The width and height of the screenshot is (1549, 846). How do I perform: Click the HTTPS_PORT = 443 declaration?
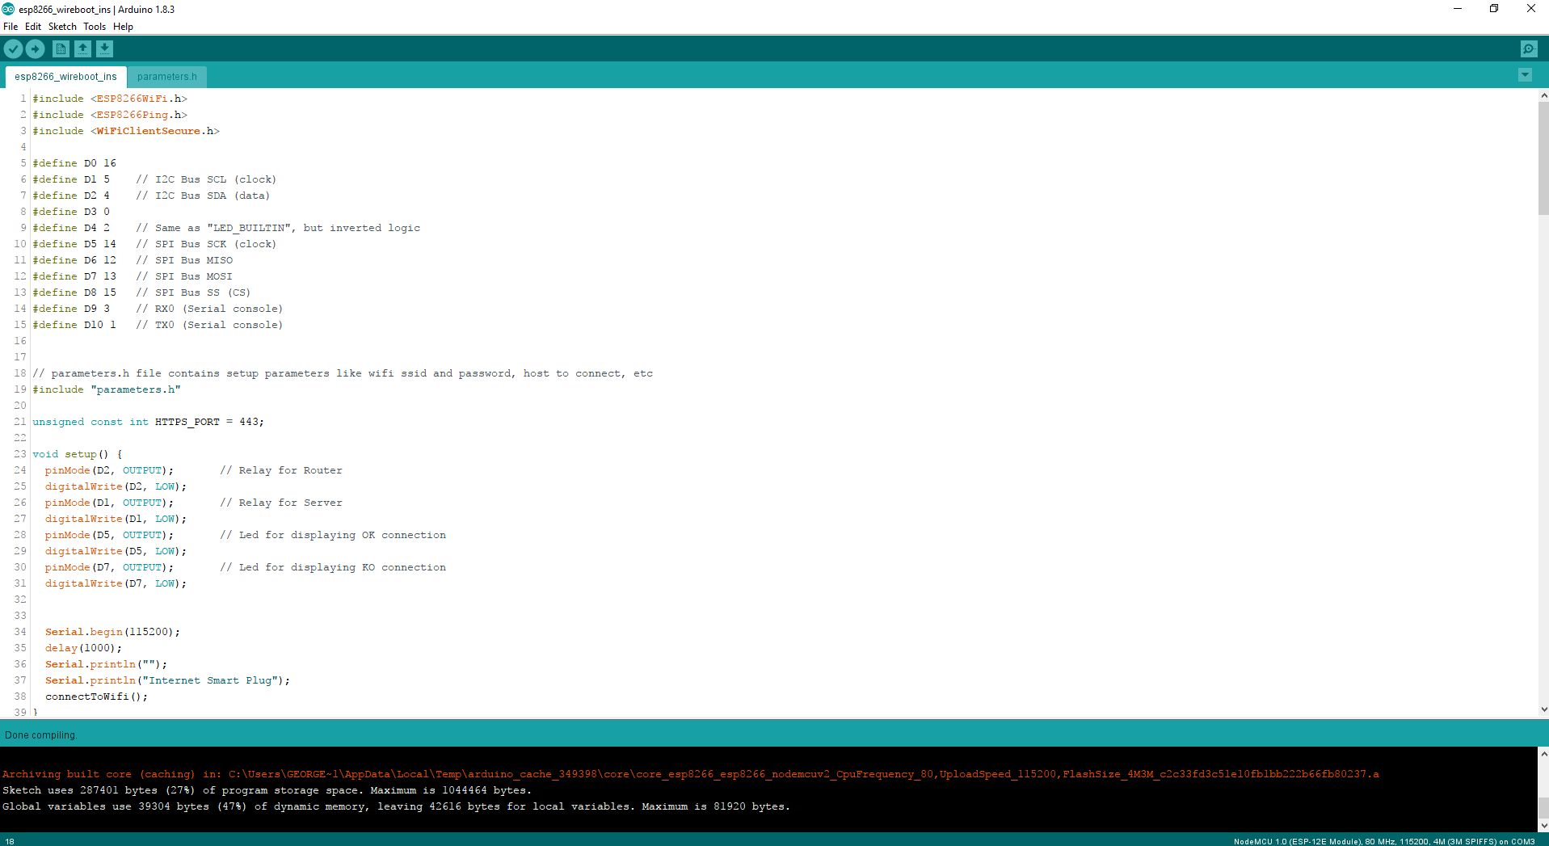click(149, 422)
